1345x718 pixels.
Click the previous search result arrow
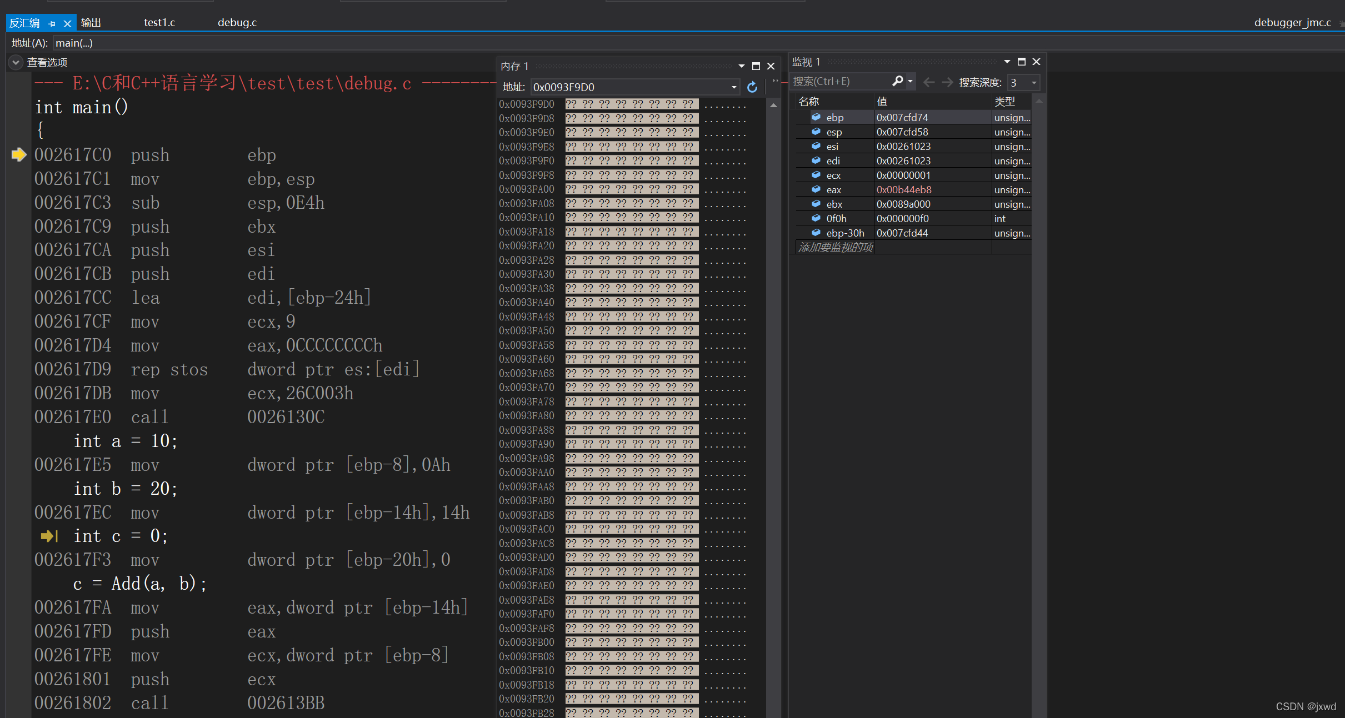click(x=928, y=82)
